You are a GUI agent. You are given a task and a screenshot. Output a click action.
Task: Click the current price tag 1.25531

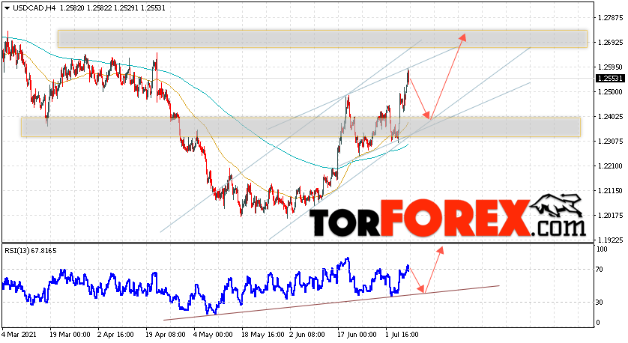(610, 79)
